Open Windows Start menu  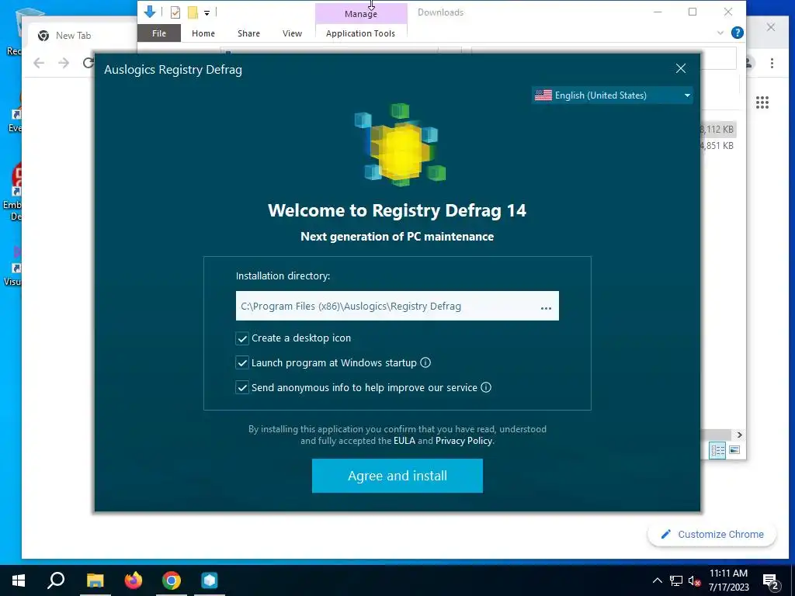(x=19, y=580)
